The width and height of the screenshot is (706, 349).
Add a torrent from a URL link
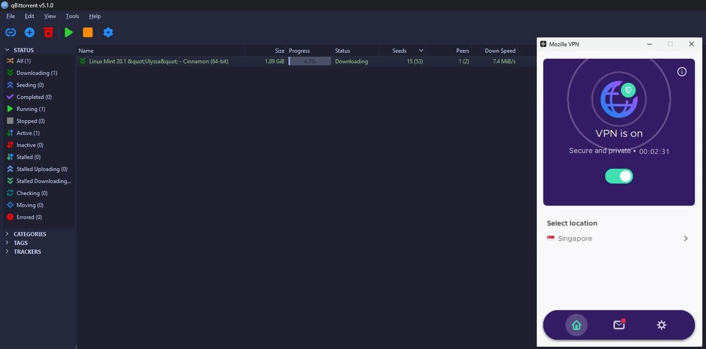(x=10, y=32)
